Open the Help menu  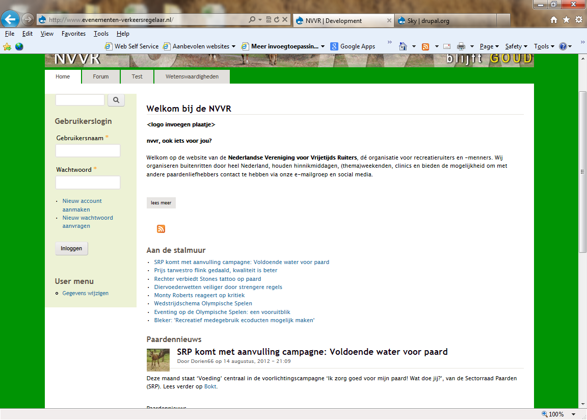[123, 34]
